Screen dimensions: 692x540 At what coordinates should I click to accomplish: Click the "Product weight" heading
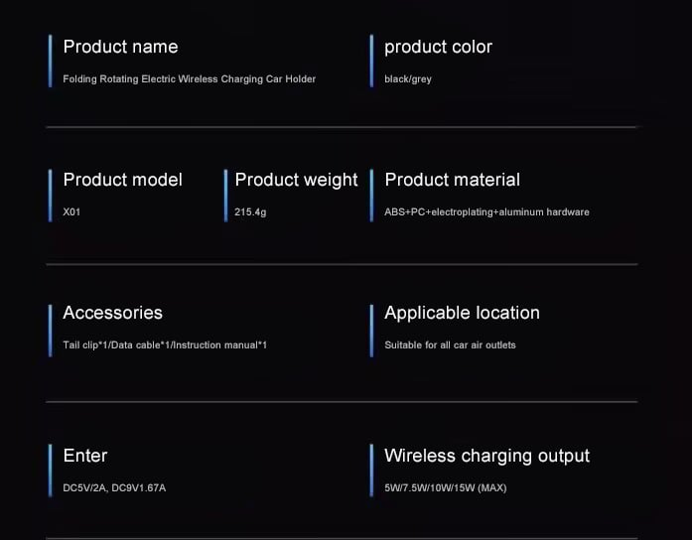point(296,180)
